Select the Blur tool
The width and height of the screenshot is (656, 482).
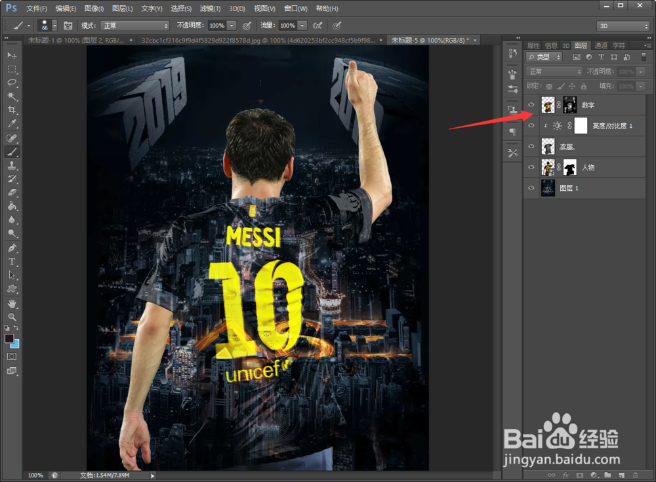click(x=12, y=220)
